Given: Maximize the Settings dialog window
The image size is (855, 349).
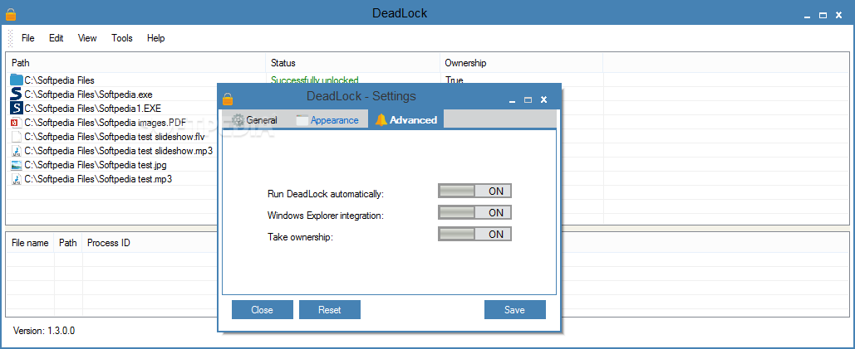Looking at the screenshot, I should point(528,100).
